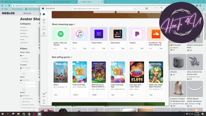Select the Relevance sort option
This screenshot has height=116, width=206.
(x=21, y=96)
